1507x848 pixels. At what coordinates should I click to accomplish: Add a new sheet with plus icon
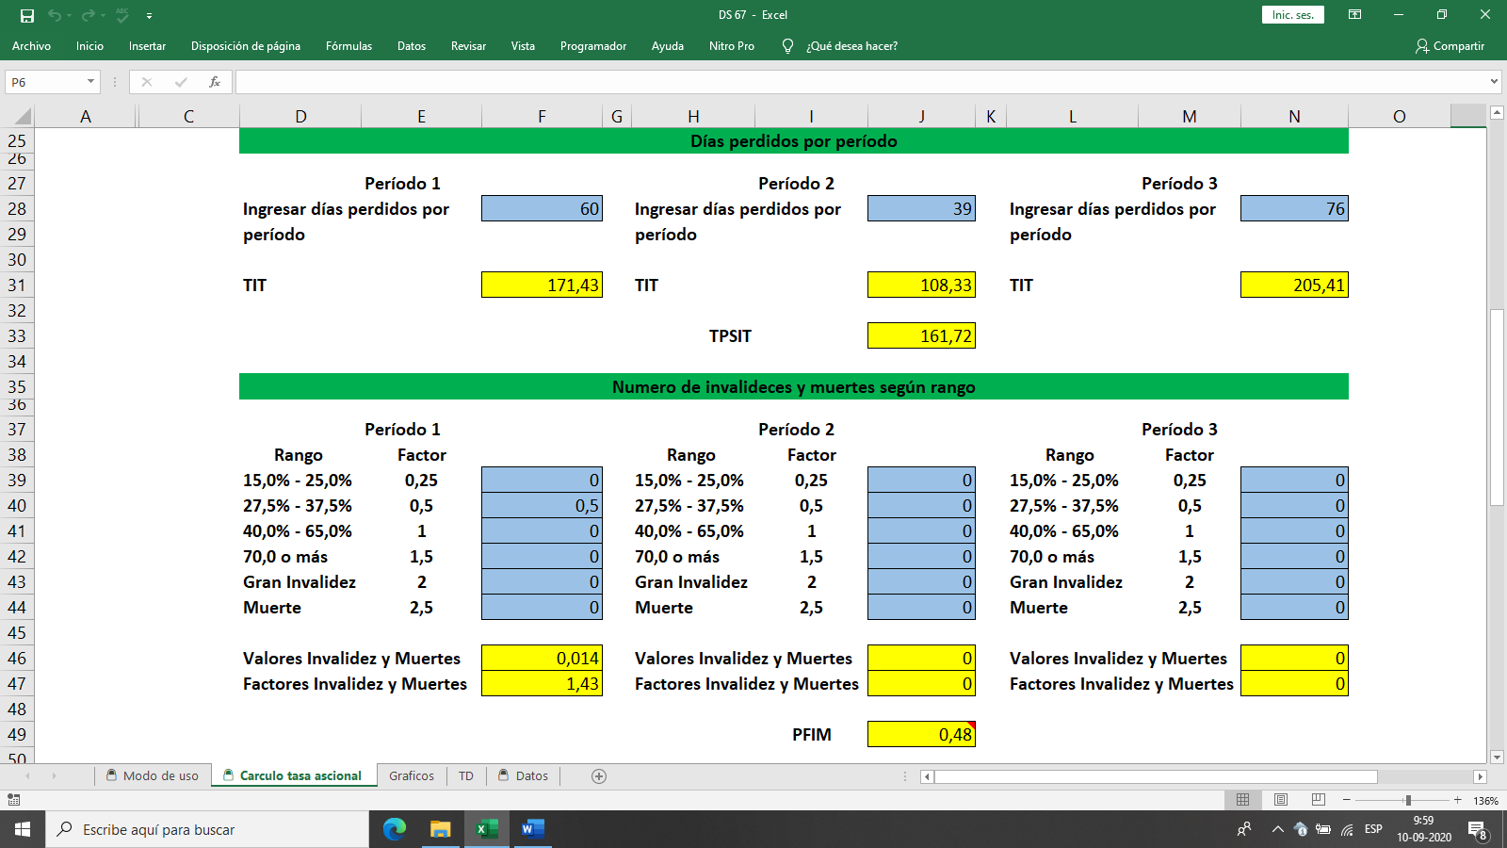[x=599, y=776]
